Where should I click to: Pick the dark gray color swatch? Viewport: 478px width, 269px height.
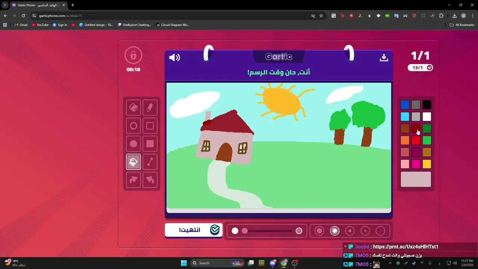point(416,105)
